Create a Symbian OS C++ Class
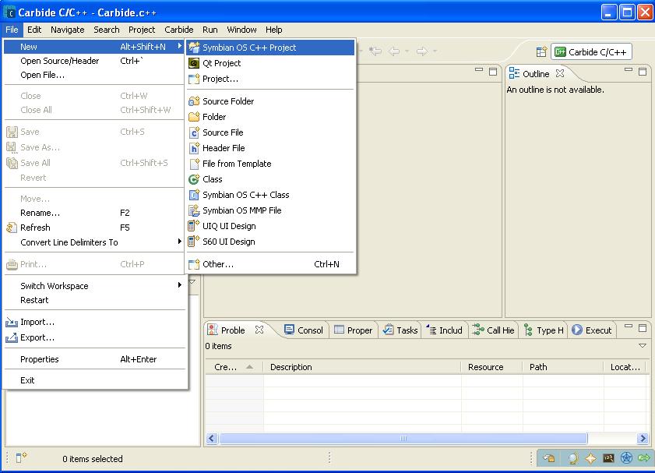This screenshot has width=655, height=473. [x=270, y=195]
